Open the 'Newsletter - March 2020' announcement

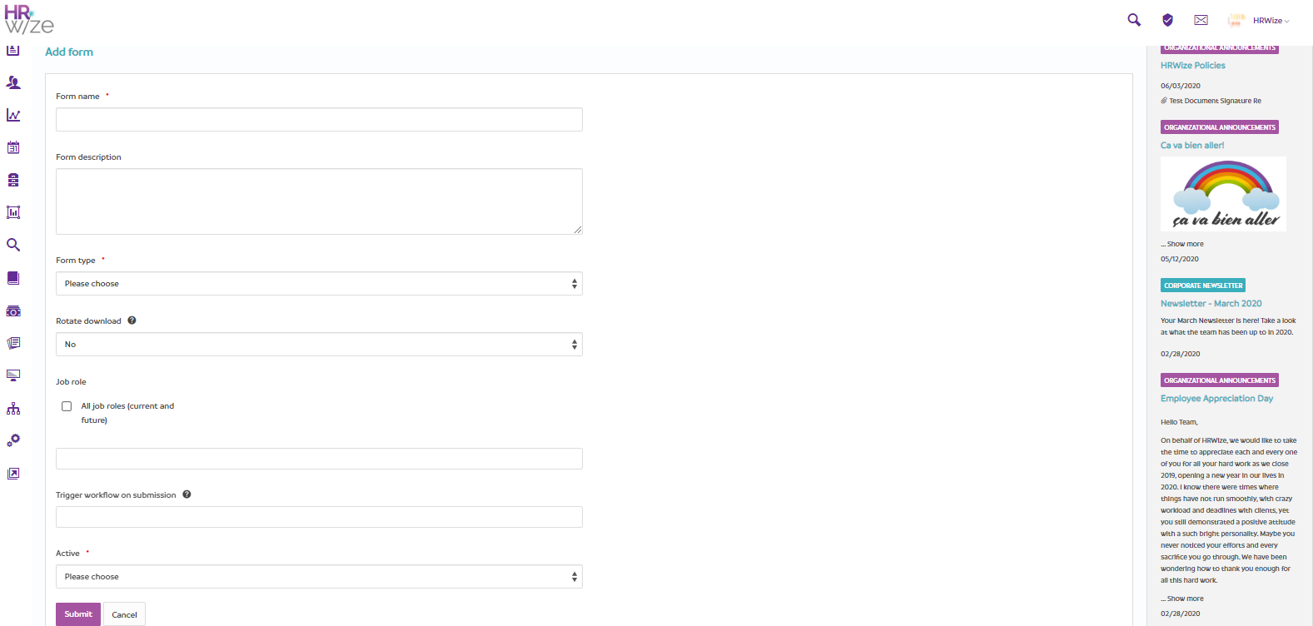click(x=1211, y=303)
